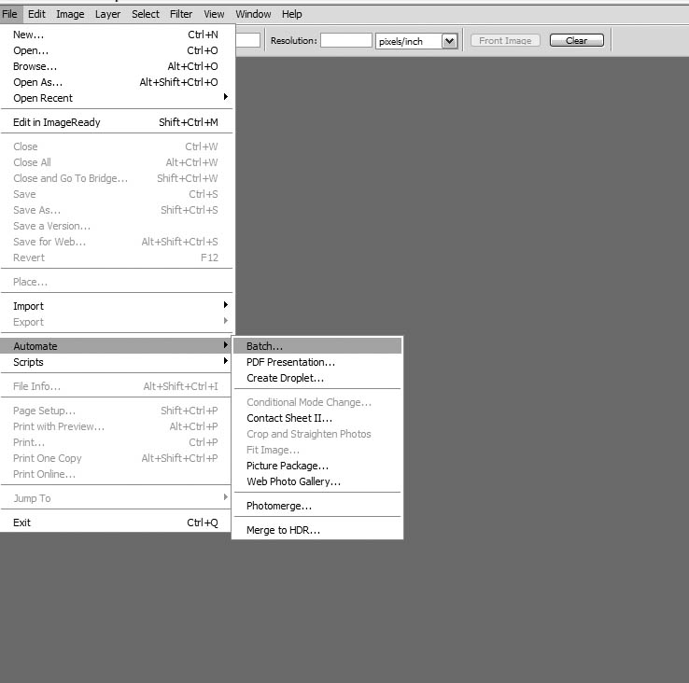Image resolution: width=689 pixels, height=683 pixels.
Task: Click the Print One Copy entry
Action: coord(116,458)
